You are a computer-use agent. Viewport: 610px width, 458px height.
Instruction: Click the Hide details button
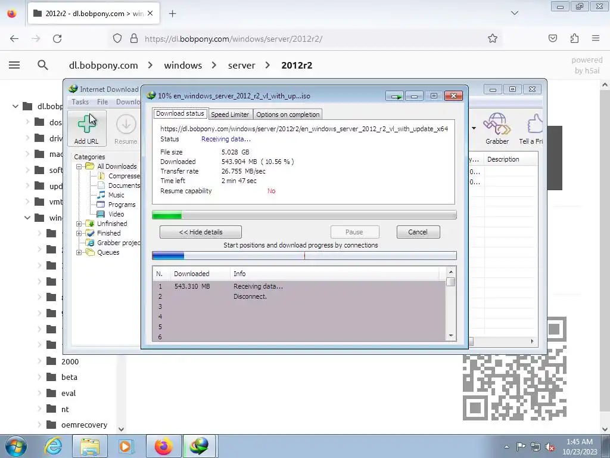pyautogui.click(x=201, y=232)
